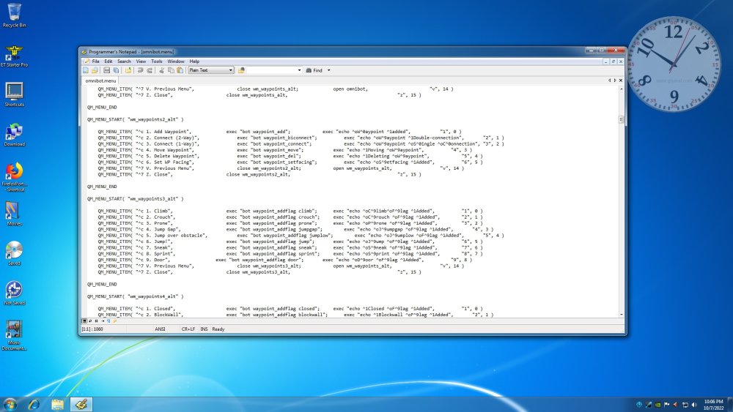Click the project folder icon in toolbar
This screenshot has width=733, height=412.
coord(128,70)
